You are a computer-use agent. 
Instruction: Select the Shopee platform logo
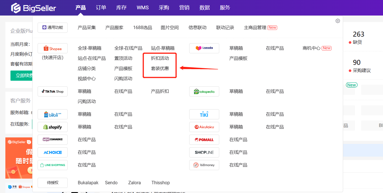coord(53,49)
